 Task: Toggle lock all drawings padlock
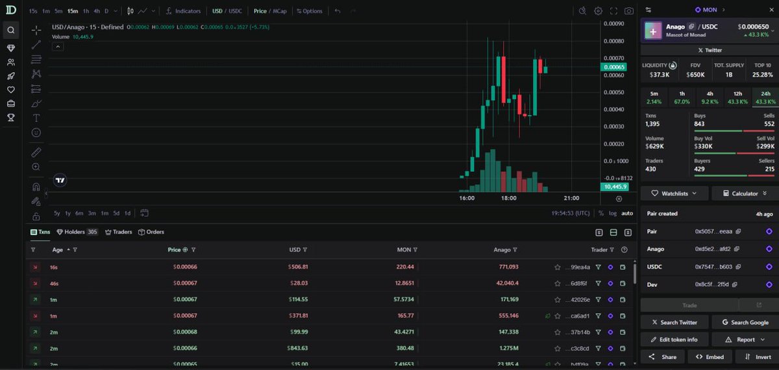[36, 216]
